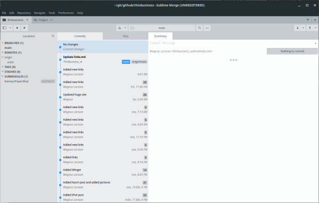Open the Tools menu
Image resolution: width=319 pixels, height=203 pixels.
51,13
